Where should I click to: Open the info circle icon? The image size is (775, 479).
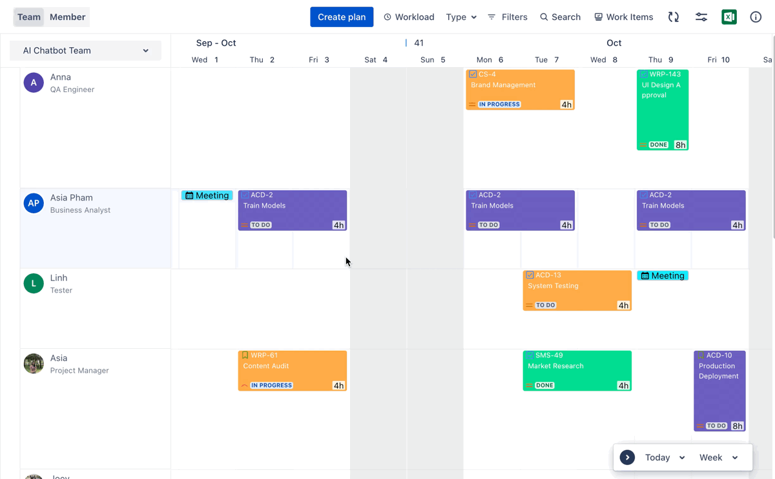756,17
